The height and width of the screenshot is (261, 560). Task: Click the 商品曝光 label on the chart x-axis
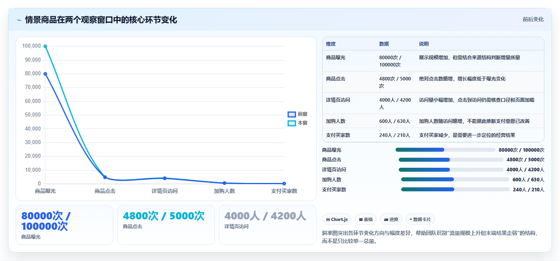(45, 191)
